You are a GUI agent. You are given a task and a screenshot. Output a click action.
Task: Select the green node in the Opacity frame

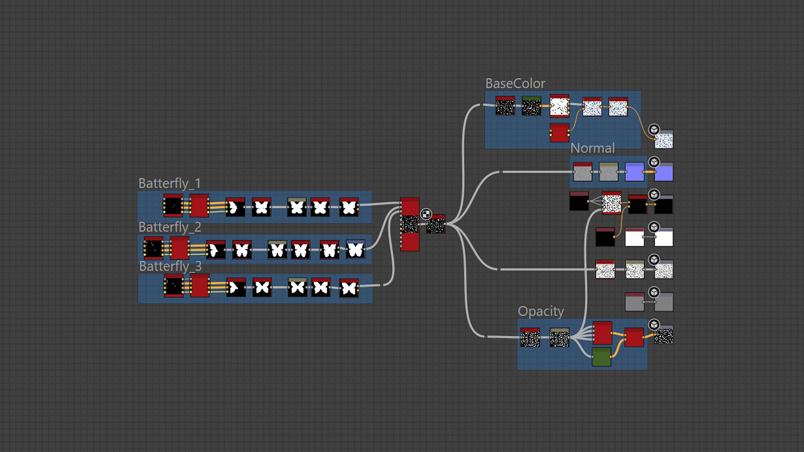[x=601, y=357]
